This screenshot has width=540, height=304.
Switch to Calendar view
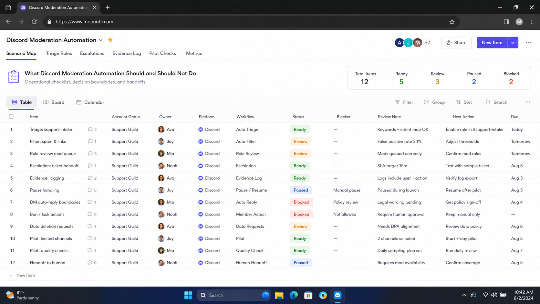90,102
